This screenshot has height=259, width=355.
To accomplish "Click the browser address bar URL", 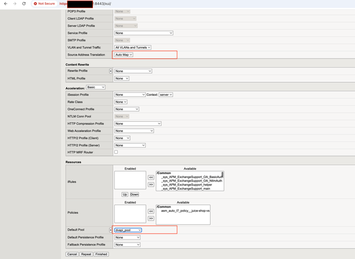I will tap(85, 4).
